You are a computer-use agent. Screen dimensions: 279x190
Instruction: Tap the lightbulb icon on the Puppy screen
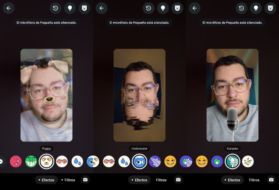coord(70,8)
